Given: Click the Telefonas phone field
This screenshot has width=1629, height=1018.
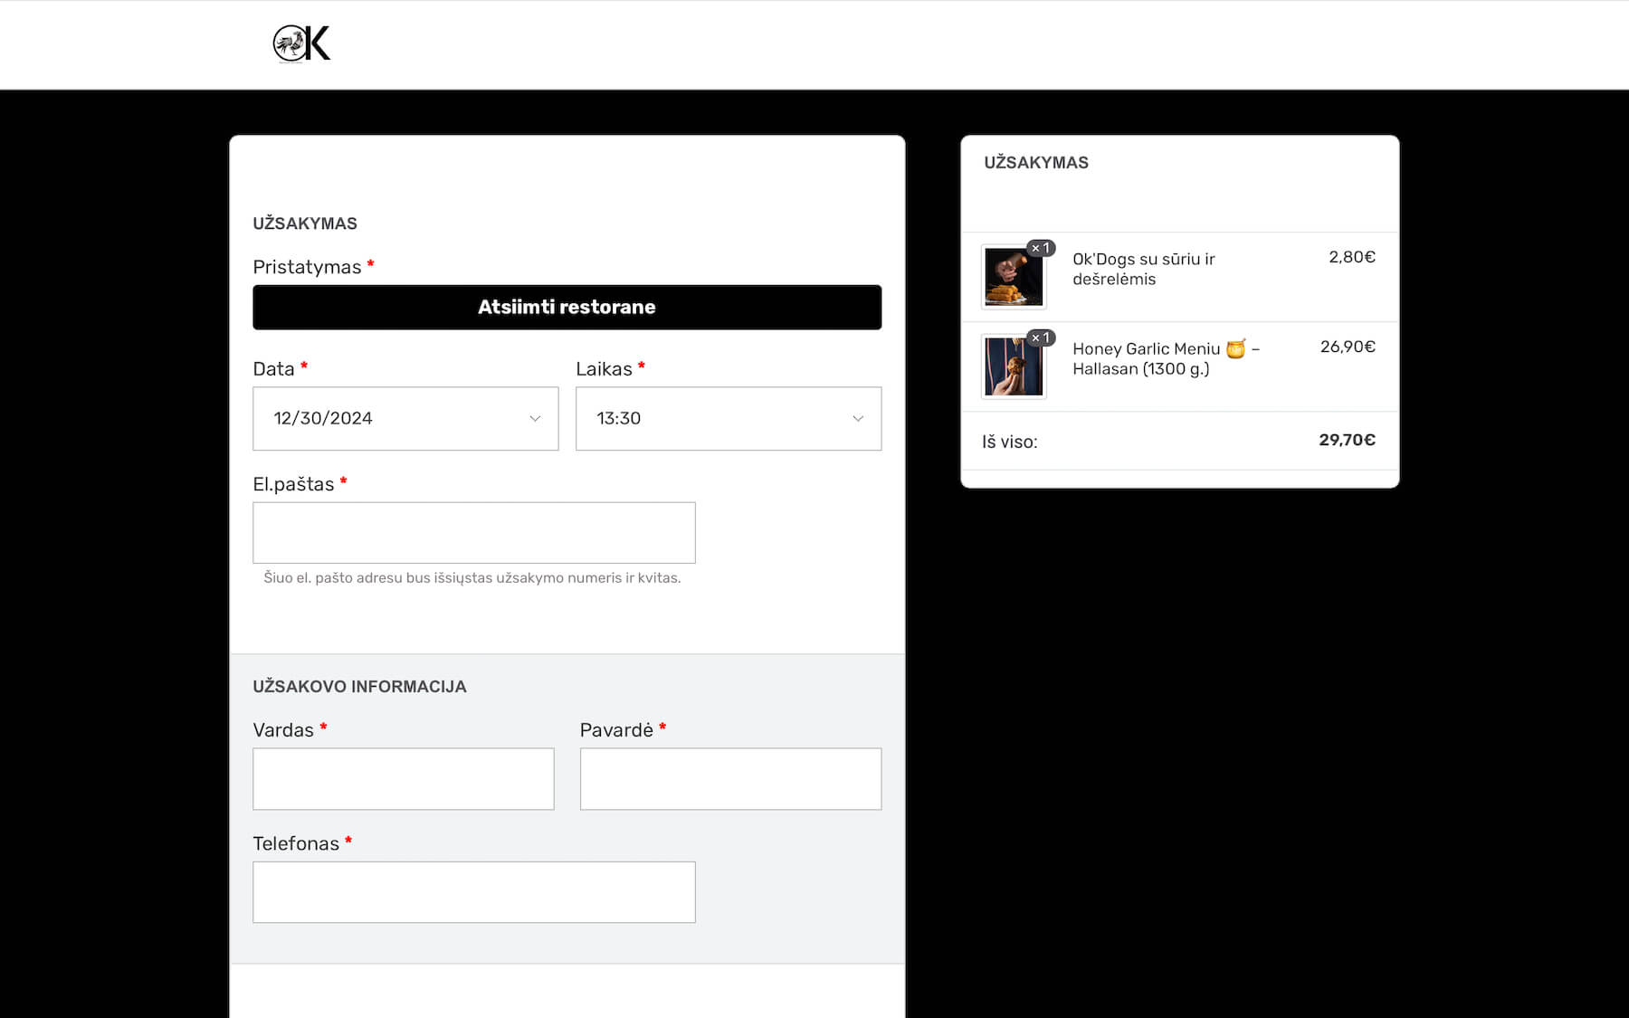Looking at the screenshot, I should pyautogui.click(x=473, y=892).
